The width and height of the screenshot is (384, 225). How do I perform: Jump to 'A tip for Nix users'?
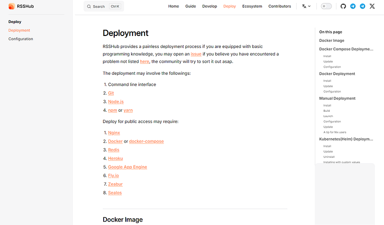pos(335,132)
